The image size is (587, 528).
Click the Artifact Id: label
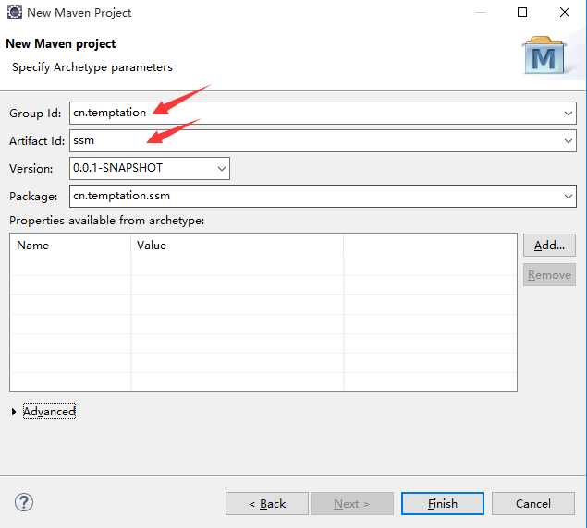coord(37,141)
